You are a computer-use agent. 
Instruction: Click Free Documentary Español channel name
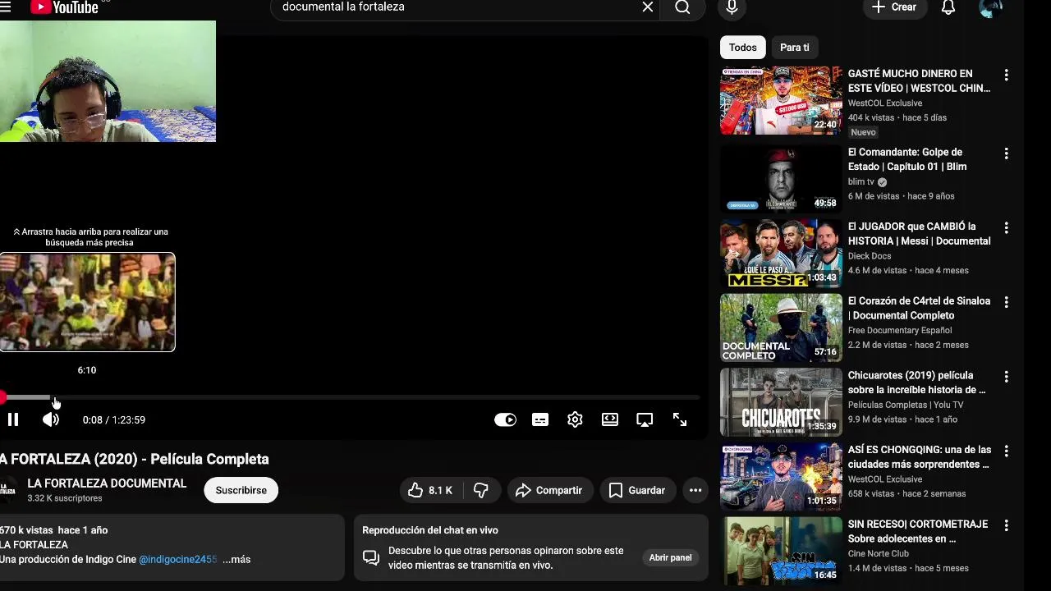click(x=900, y=330)
